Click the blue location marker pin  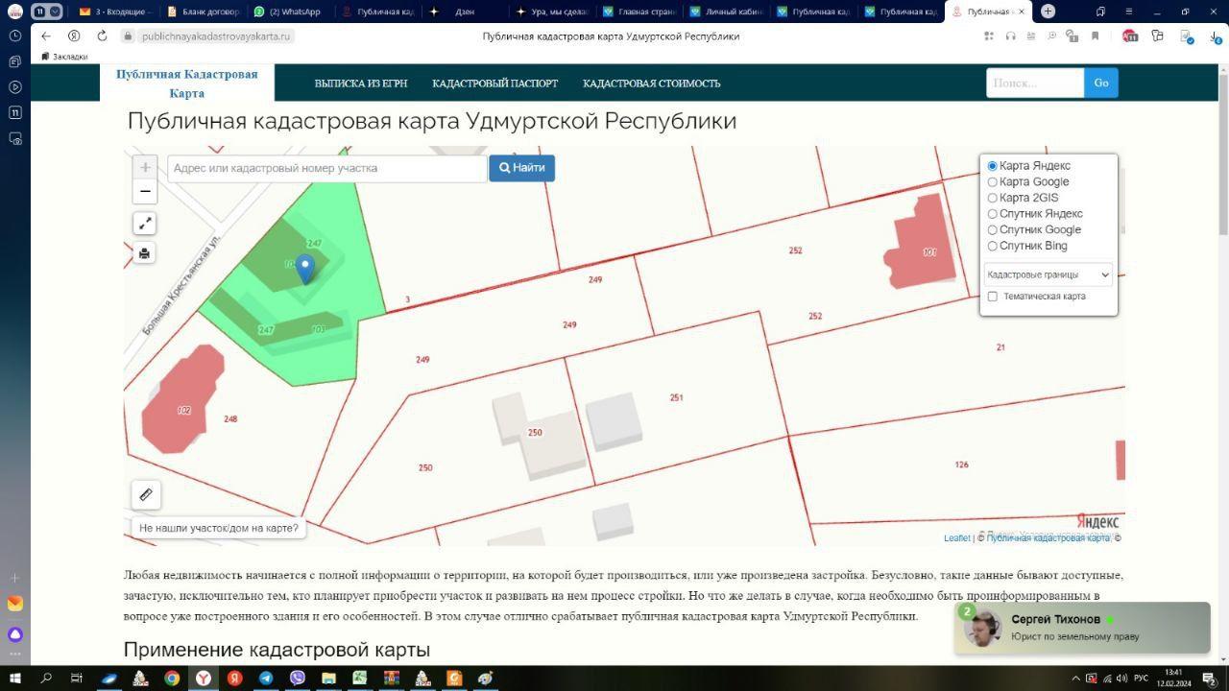tap(304, 268)
